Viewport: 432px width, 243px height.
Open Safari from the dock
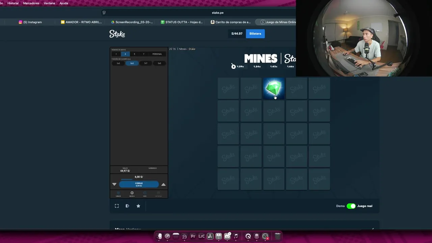[167, 236]
